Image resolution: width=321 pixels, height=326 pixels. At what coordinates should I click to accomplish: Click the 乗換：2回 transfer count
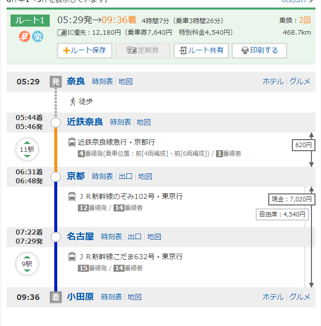[295, 21]
